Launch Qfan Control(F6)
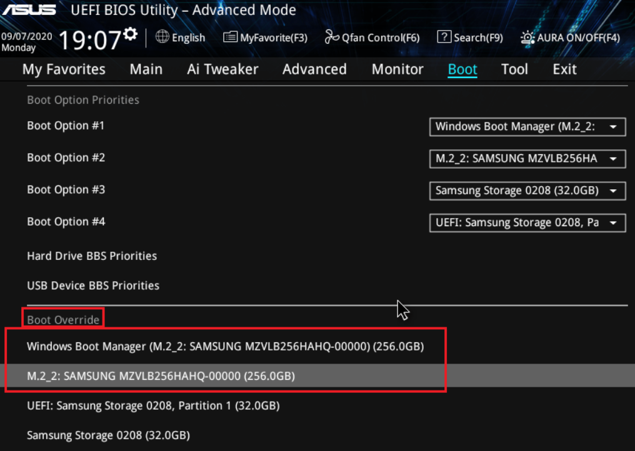 coord(381,38)
